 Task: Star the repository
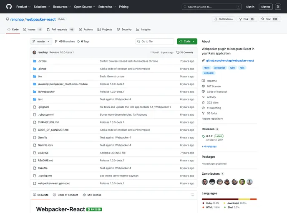tap(270, 19)
